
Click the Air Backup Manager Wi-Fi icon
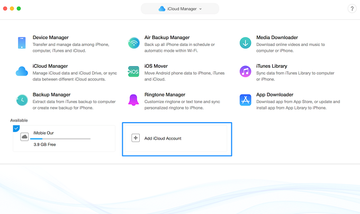[134, 43]
